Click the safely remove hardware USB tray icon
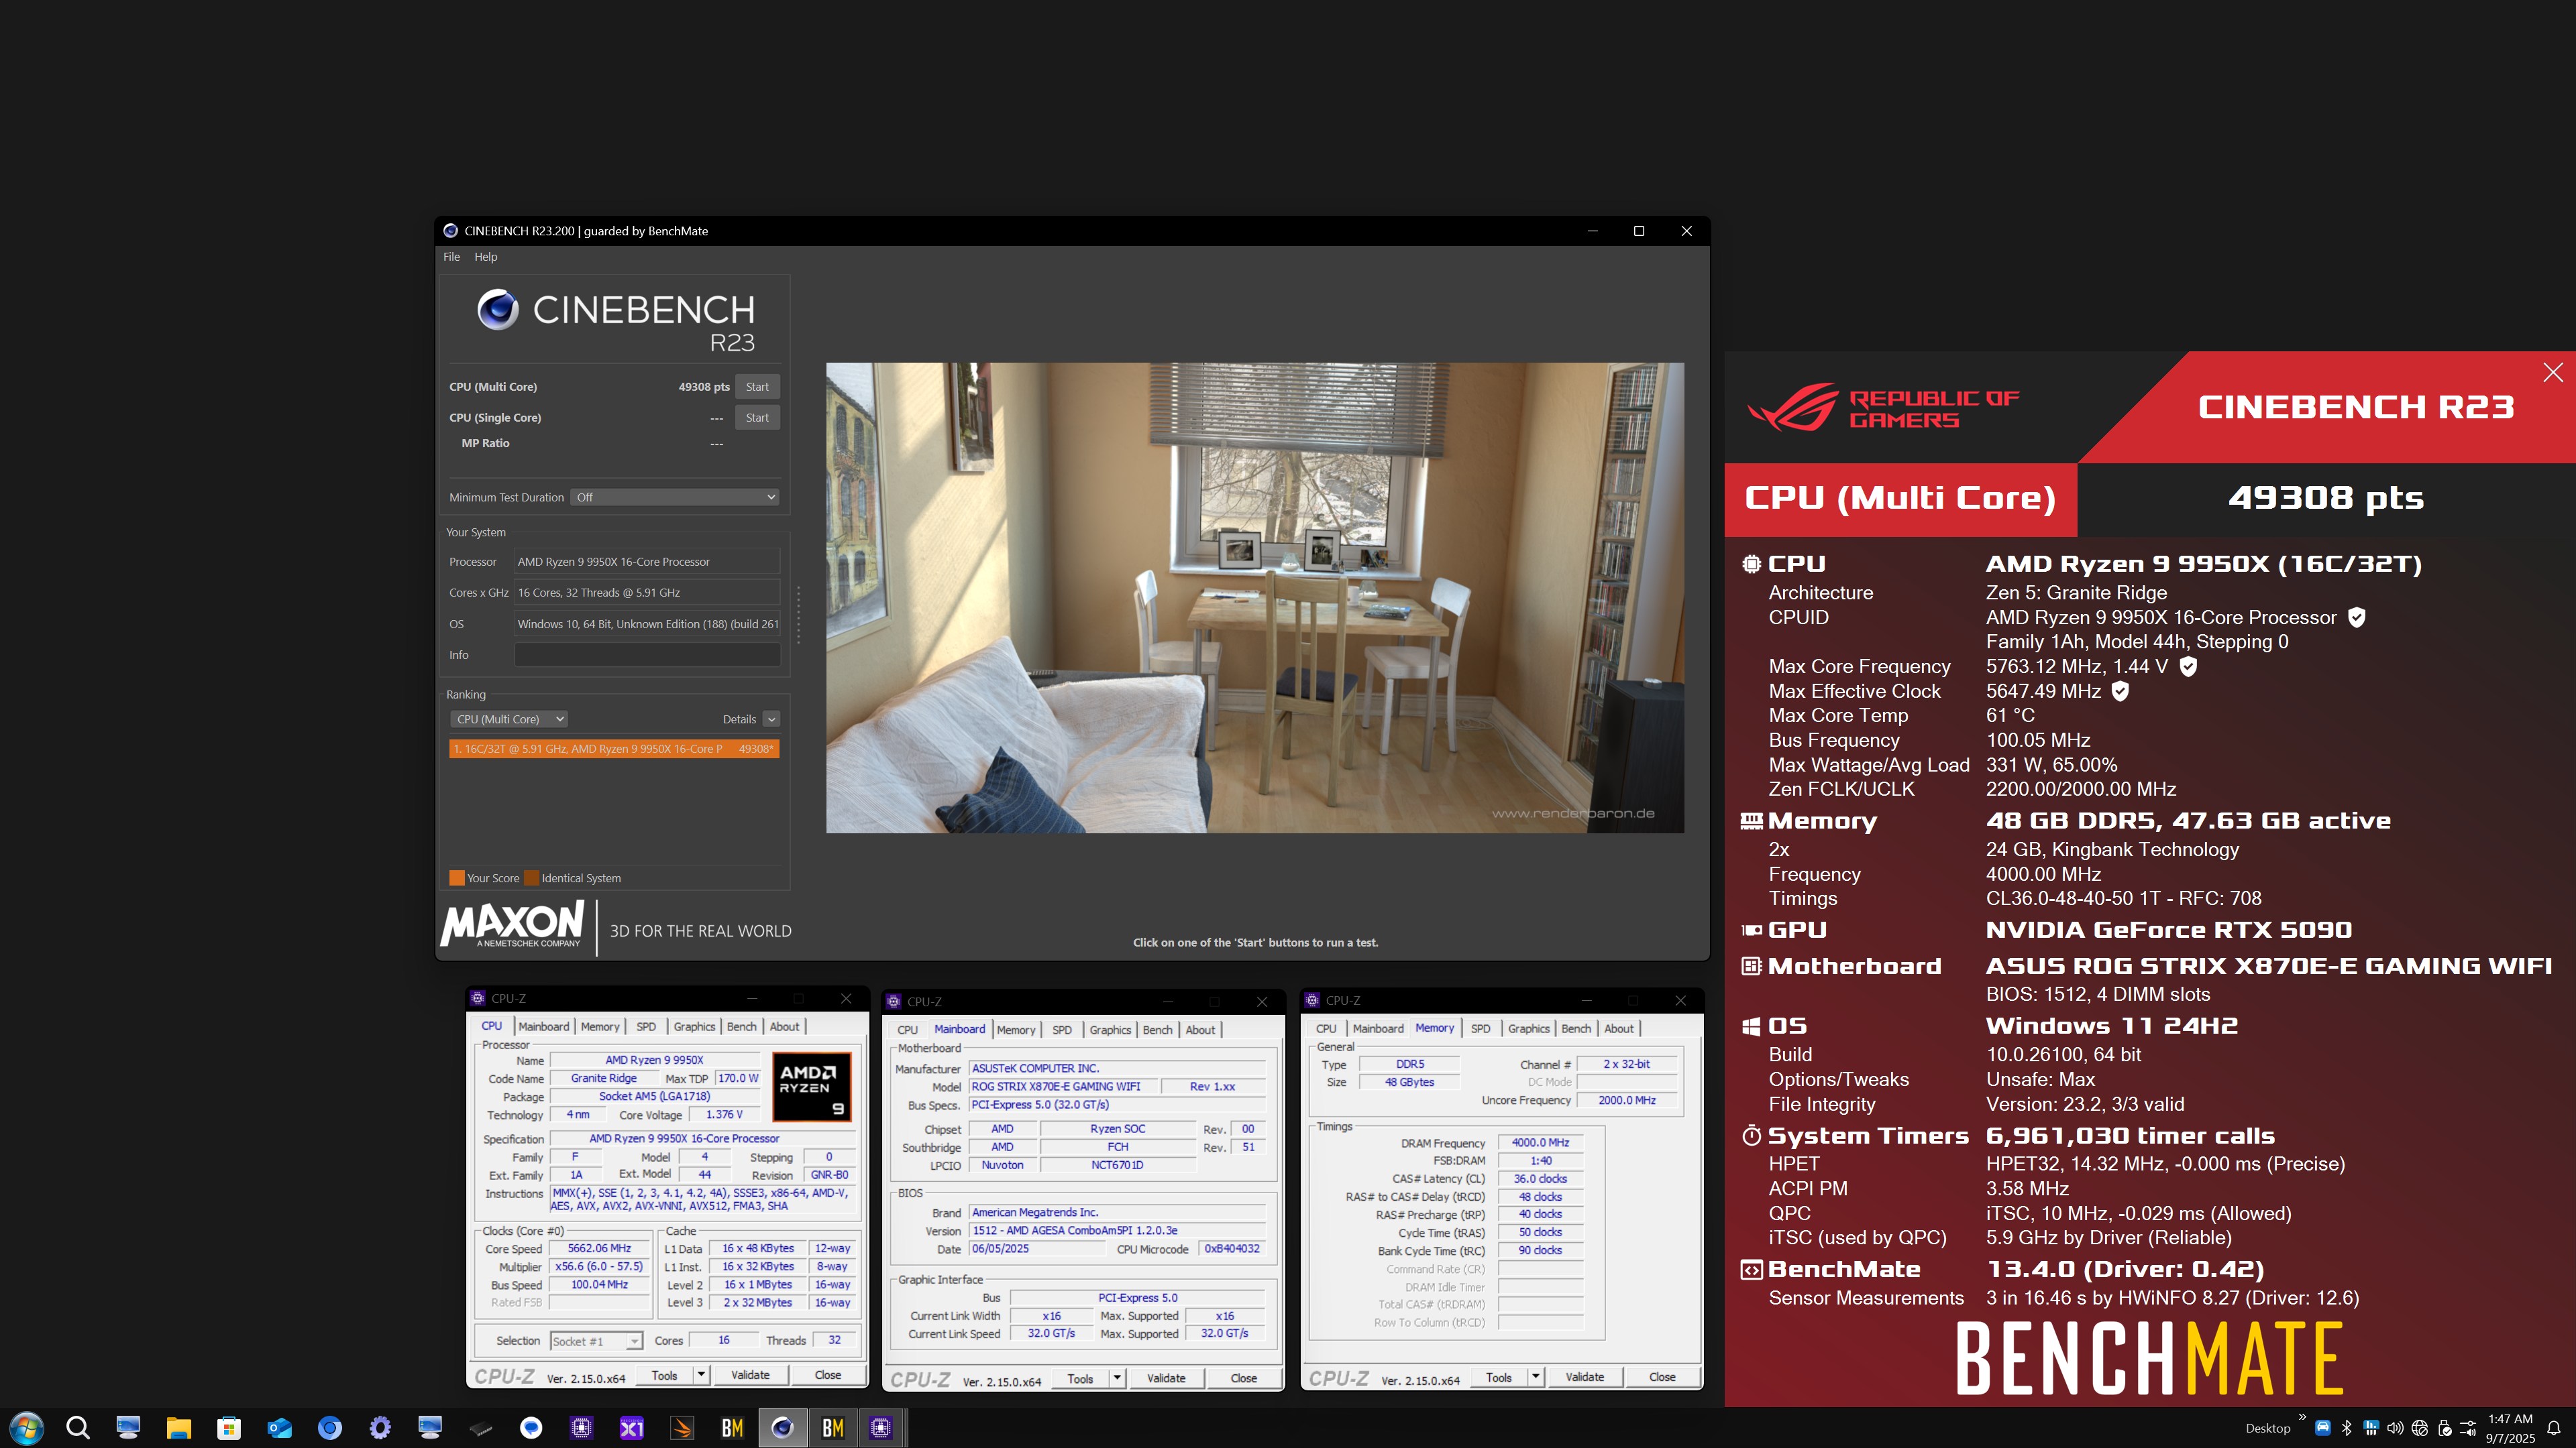The width and height of the screenshot is (2576, 1448). click(x=2444, y=1428)
